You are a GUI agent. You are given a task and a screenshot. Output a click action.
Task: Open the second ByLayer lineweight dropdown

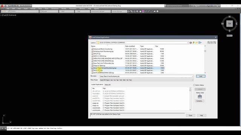119,11
